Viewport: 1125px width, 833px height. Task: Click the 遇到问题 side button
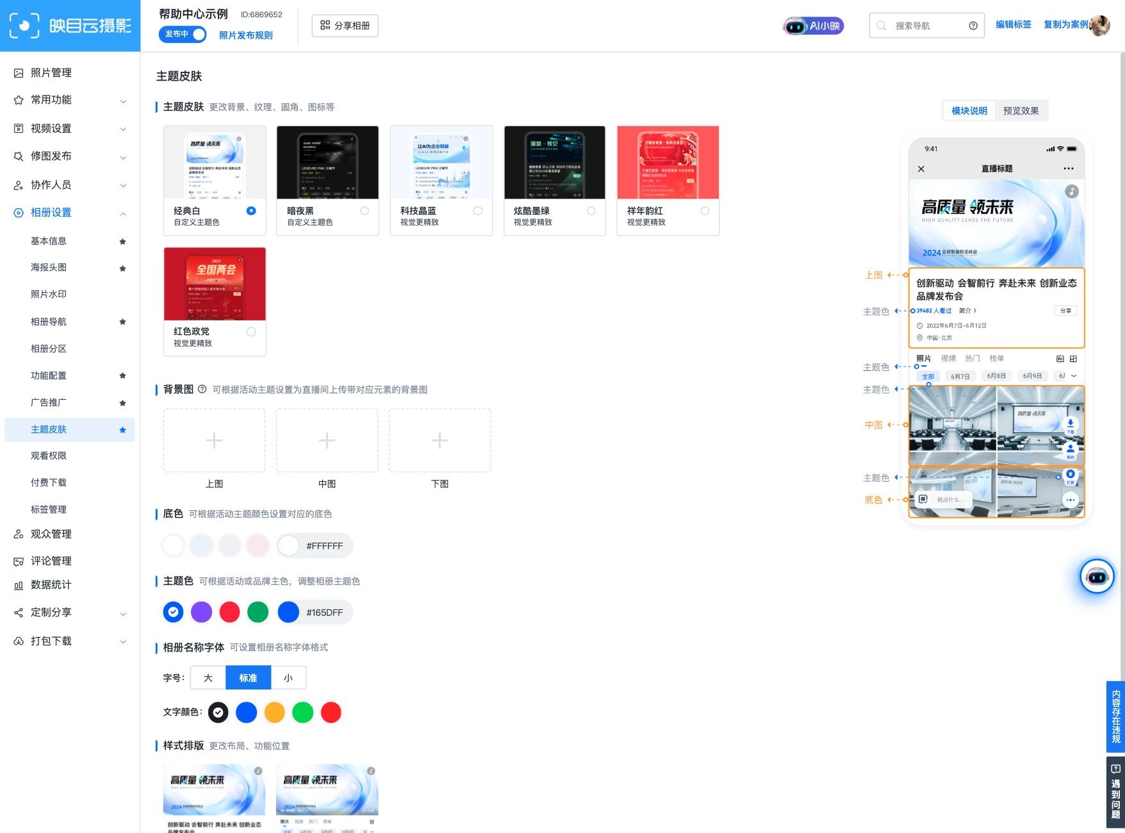[x=1115, y=793]
